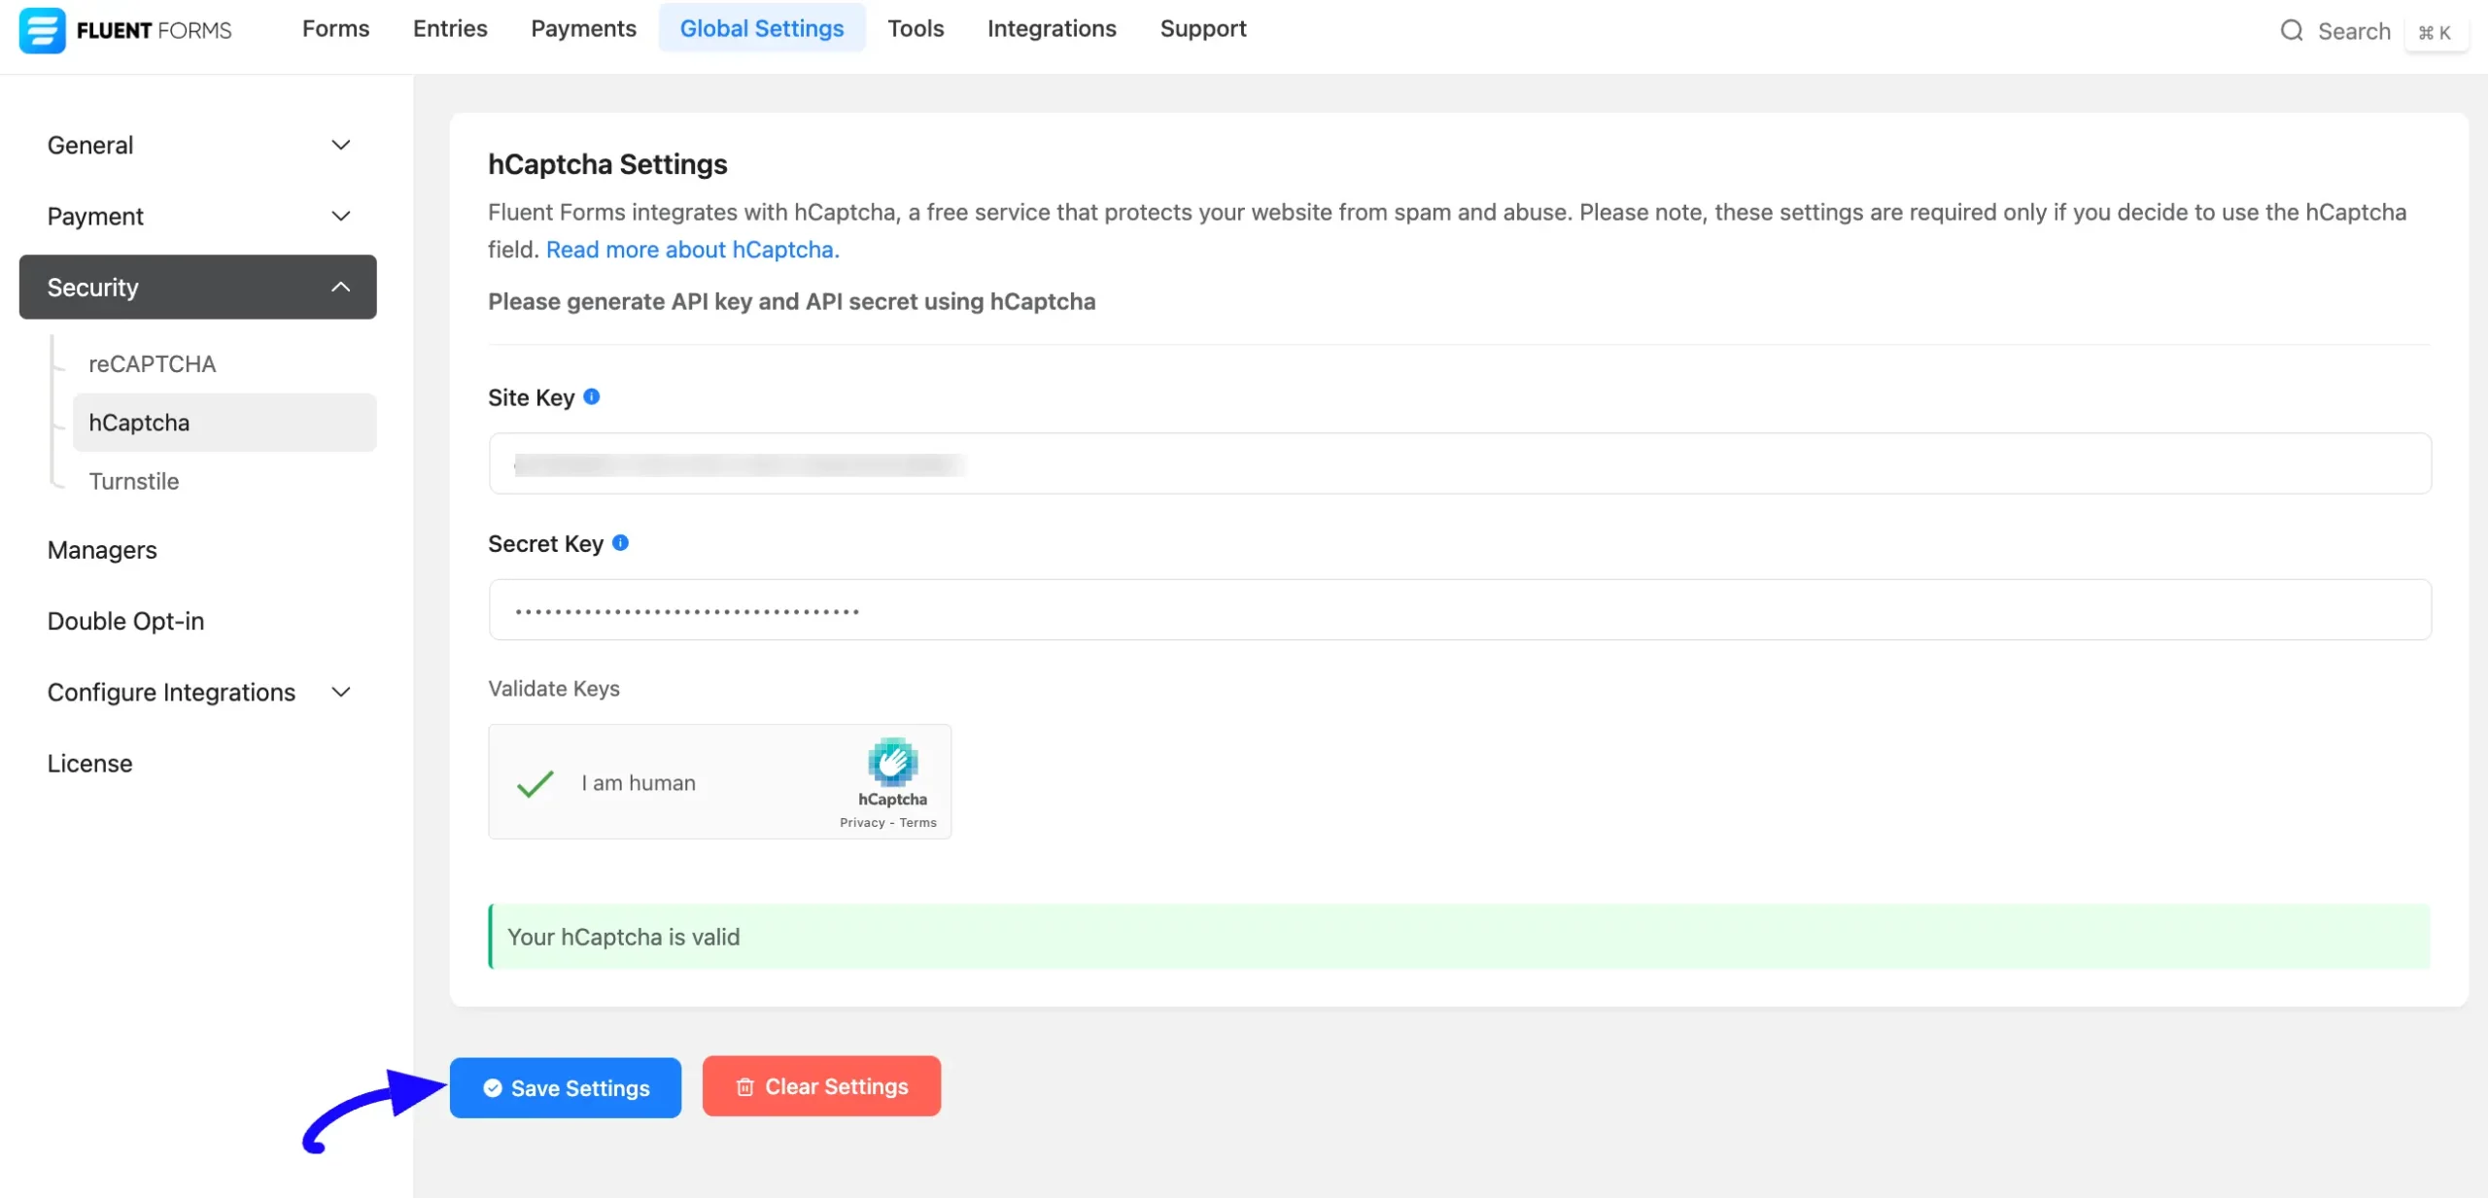
Task: Select hCaptcha in Security submenu
Action: pos(225,422)
